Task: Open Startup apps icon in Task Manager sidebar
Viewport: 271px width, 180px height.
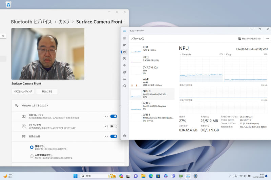Action: tap(124, 66)
